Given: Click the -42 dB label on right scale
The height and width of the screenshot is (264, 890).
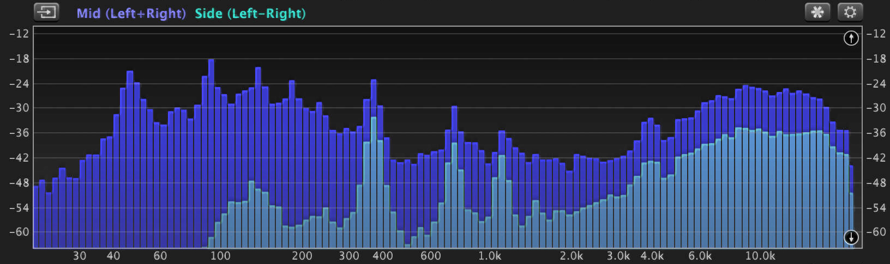Looking at the screenshot, I should [876, 158].
